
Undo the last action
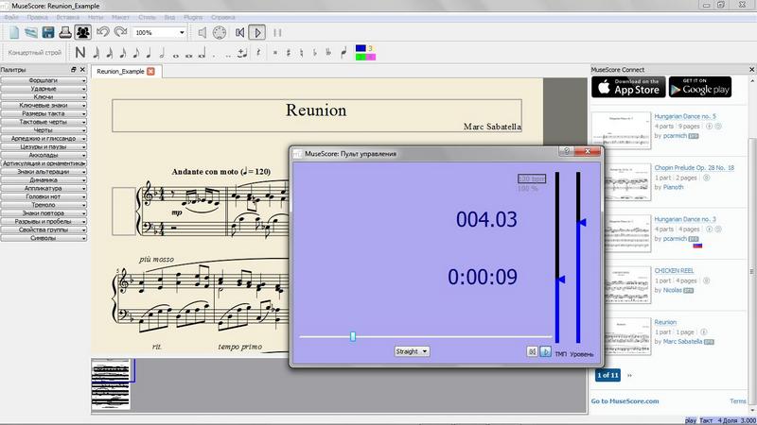coord(103,32)
